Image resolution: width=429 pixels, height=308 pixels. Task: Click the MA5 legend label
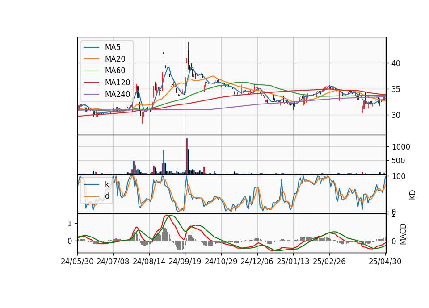[x=113, y=47]
